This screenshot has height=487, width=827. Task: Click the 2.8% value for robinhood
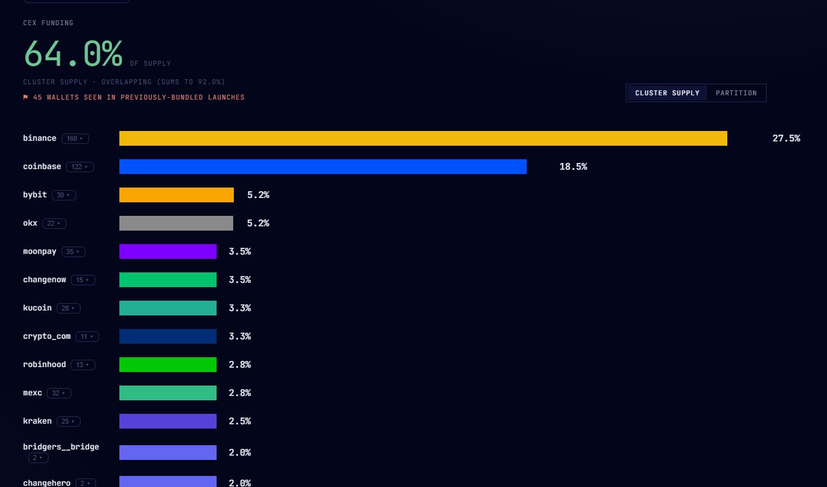(x=240, y=365)
